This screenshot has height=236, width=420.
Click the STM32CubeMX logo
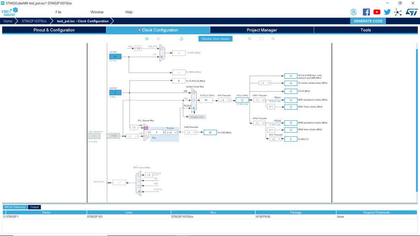(x=10, y=12)
